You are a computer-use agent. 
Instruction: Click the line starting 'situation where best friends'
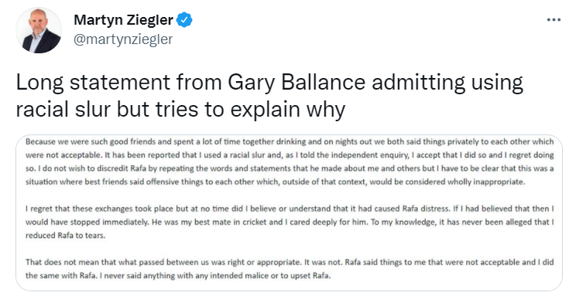tap(275, 182)
